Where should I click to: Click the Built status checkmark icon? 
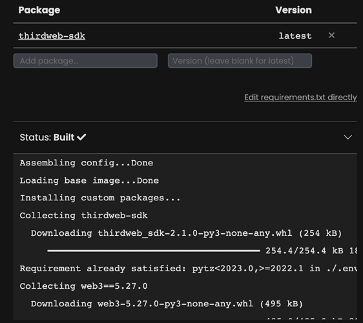81,137
